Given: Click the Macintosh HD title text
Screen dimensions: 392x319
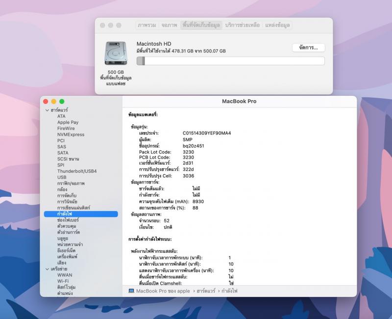Looking at the screenshot, I should (x=154, y=44).
